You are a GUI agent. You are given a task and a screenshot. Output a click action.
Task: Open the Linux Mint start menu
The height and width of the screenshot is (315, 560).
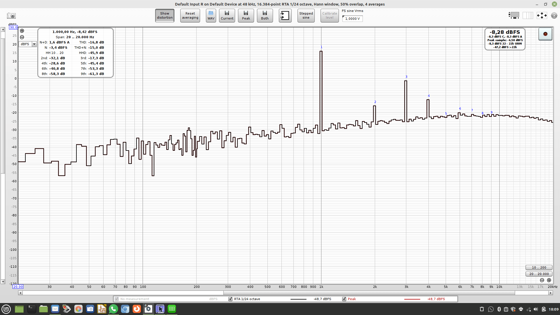click(x=6, y=309)
